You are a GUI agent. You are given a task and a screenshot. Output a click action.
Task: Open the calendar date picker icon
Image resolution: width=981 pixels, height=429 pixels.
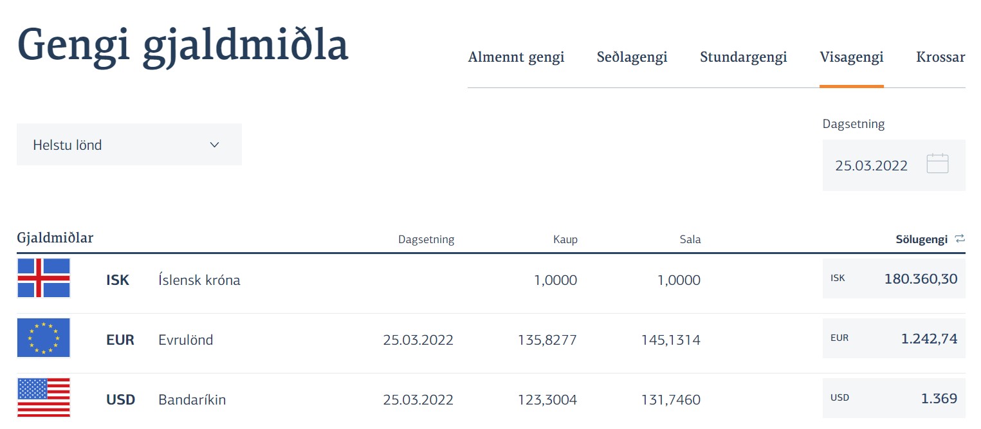coord(937,164)
